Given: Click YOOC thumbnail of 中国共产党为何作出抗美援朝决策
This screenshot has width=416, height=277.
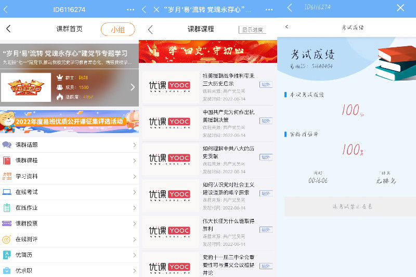Looking at the screenshot, I should (x=170, y=122).
